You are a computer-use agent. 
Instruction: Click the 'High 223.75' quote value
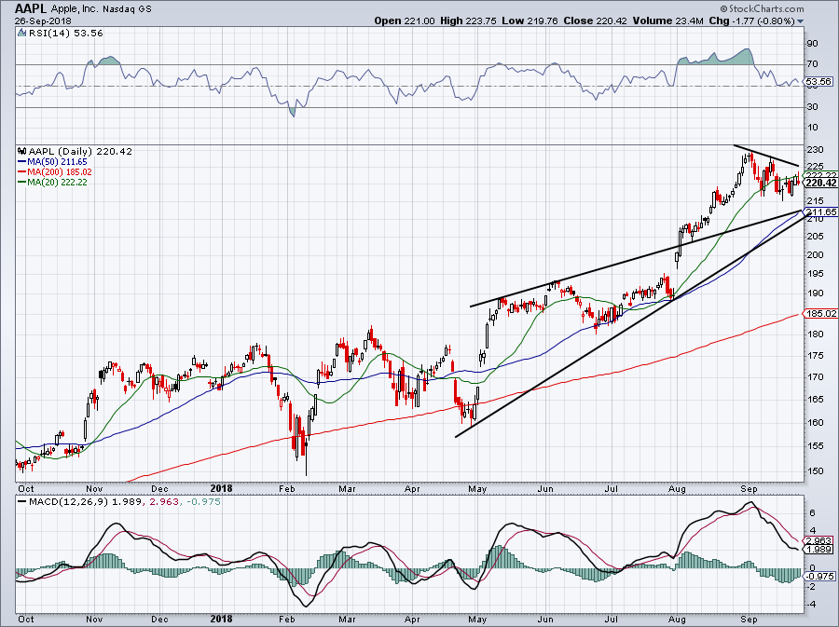pos(468,20)
